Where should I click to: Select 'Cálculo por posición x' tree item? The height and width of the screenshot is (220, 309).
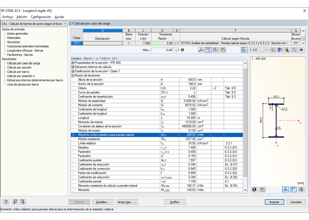click(x=21, y=76)
